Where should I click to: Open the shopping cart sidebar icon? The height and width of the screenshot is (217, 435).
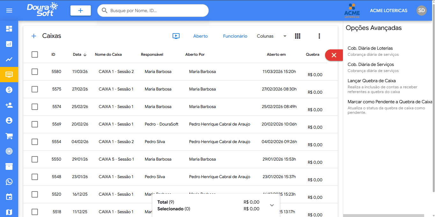pyautogui.click(x=9, y=136)
